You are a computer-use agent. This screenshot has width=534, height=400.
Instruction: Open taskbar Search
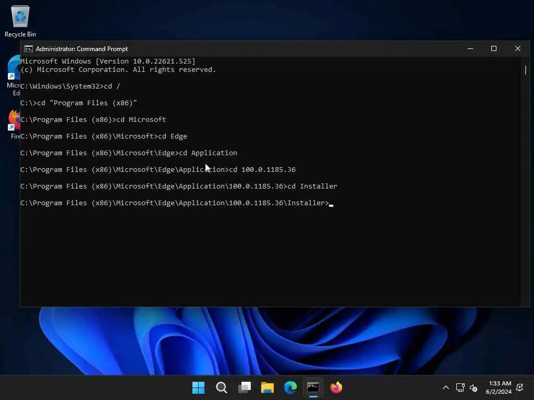(221, 387)
